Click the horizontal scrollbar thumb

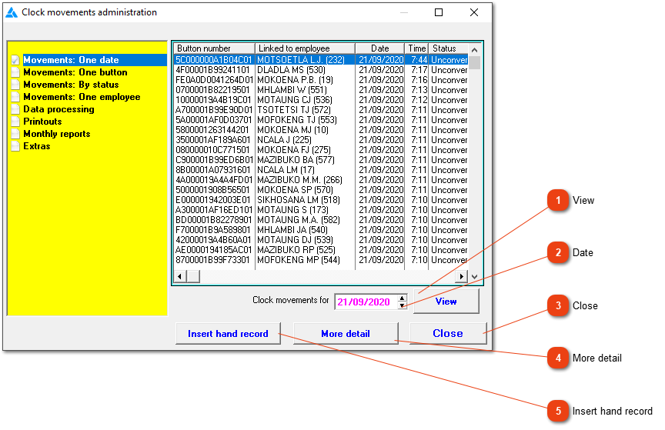193,276
